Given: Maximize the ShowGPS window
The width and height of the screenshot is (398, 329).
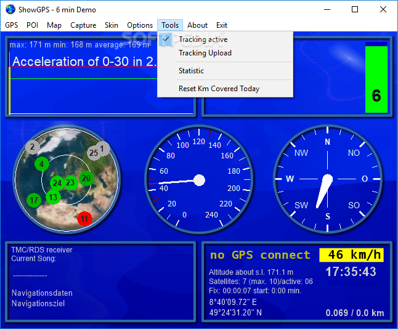Looking at the screenshot, I should pyautogui.click(x=355, y=10).
